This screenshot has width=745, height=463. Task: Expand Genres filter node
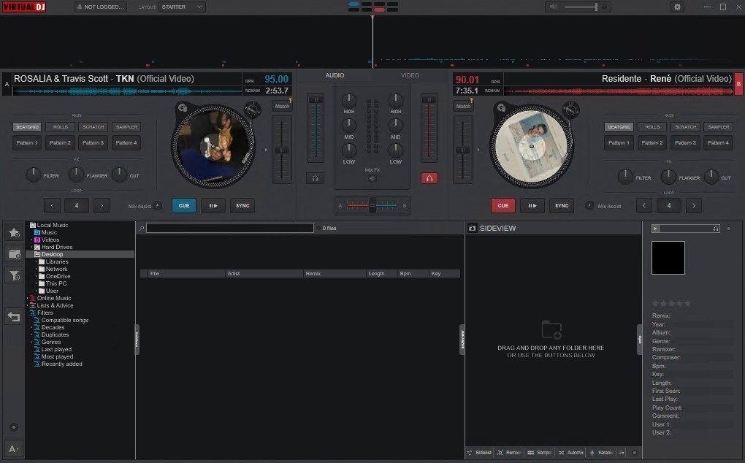pyautogui.click(x=32, y=342)
